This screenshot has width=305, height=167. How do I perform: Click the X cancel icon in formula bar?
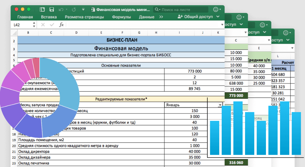click(43, 25)
